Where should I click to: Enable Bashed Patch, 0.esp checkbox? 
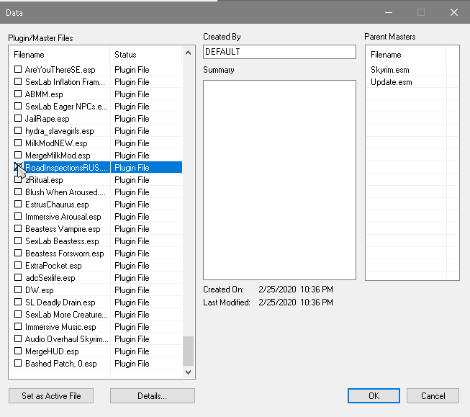(x=19, y=364)
